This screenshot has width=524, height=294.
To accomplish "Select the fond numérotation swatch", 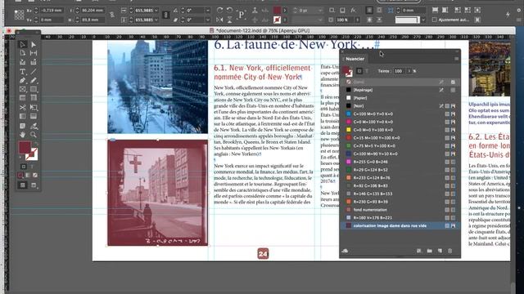I will (400, 210).
